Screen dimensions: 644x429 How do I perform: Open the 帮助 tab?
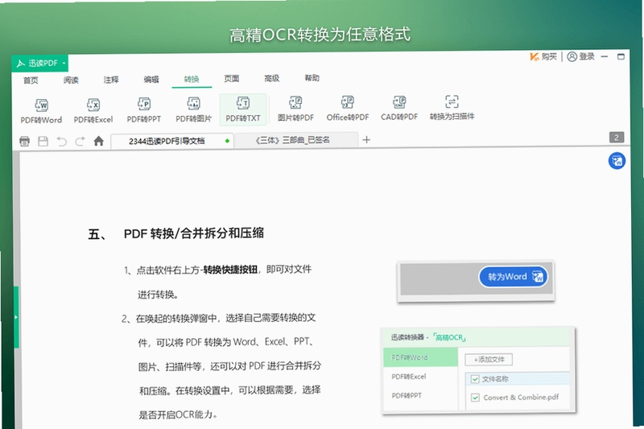pos(312,78)
